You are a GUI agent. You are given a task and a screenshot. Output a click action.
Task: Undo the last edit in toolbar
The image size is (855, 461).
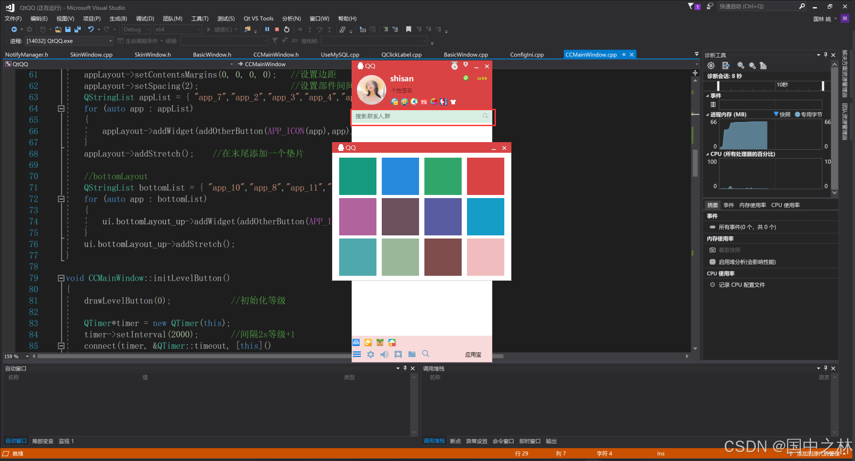point(91,29)
